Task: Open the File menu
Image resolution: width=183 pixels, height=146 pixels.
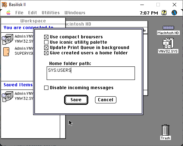Action: click(x=19, y=13)
